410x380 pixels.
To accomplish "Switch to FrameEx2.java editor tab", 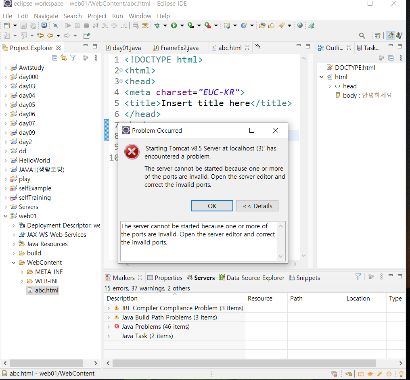I will pyautogui.click(x=176, y=48).
